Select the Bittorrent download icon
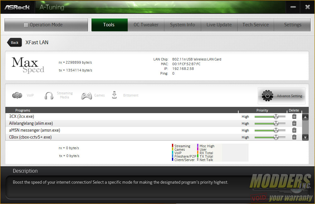The image size is (315, 204). click(x=114, y=95)
